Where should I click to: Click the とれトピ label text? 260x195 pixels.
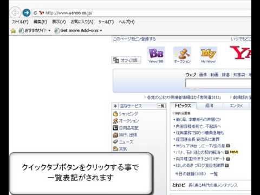[x=179, y=185]
